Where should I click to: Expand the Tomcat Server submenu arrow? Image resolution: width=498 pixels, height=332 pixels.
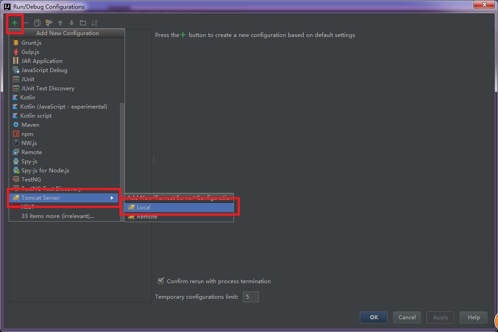(112, 198)
